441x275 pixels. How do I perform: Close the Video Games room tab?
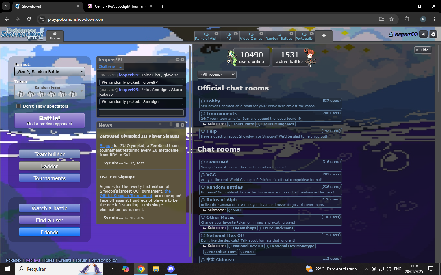point(261,34)
